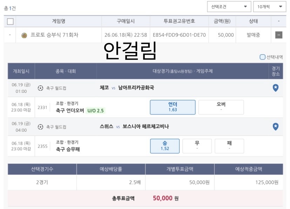
Task: Click venue star pin for Czech match
Action: 276,88
